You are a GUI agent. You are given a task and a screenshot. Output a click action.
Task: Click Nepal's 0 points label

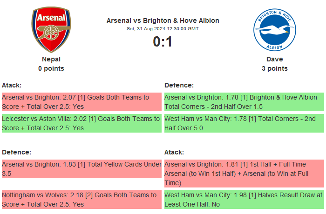(51, 68)
